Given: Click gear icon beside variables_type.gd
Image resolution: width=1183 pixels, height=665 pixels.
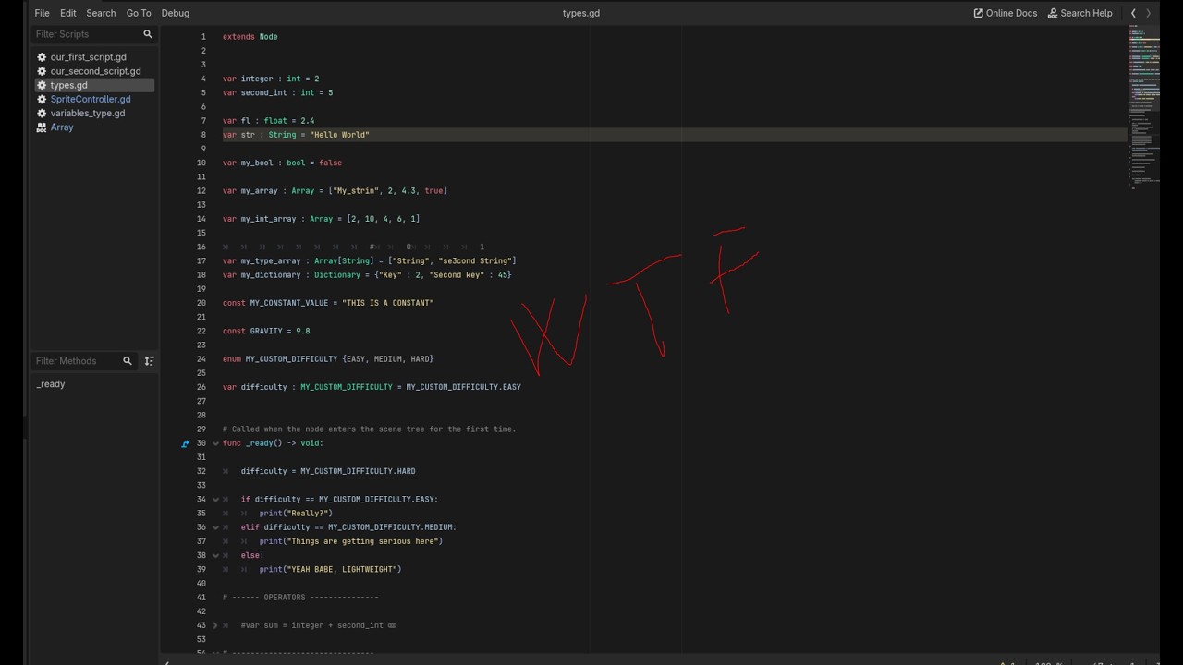Looking at the screenshot, I should tap(42, 113).
